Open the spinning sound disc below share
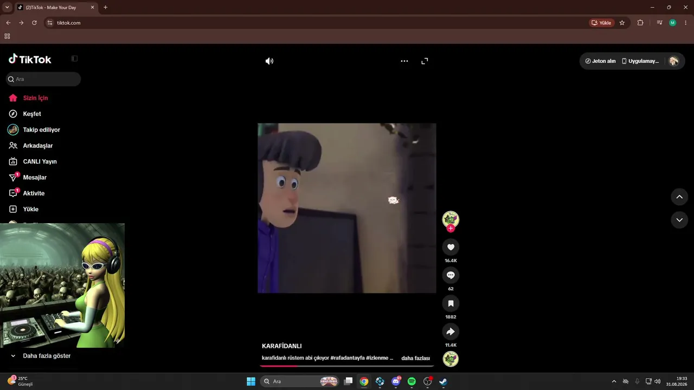694x390 pixels. 451,359
